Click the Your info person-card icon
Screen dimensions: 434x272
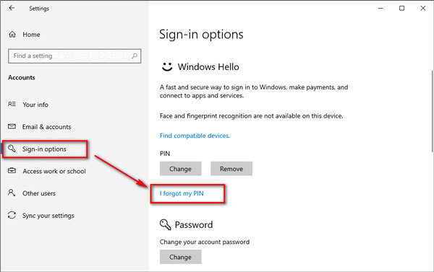[x=12, y=104]
